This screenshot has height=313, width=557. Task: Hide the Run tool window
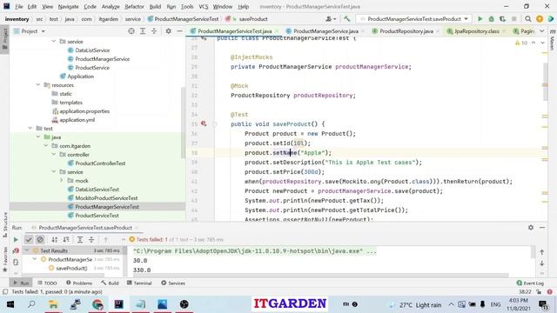point(542,228)
